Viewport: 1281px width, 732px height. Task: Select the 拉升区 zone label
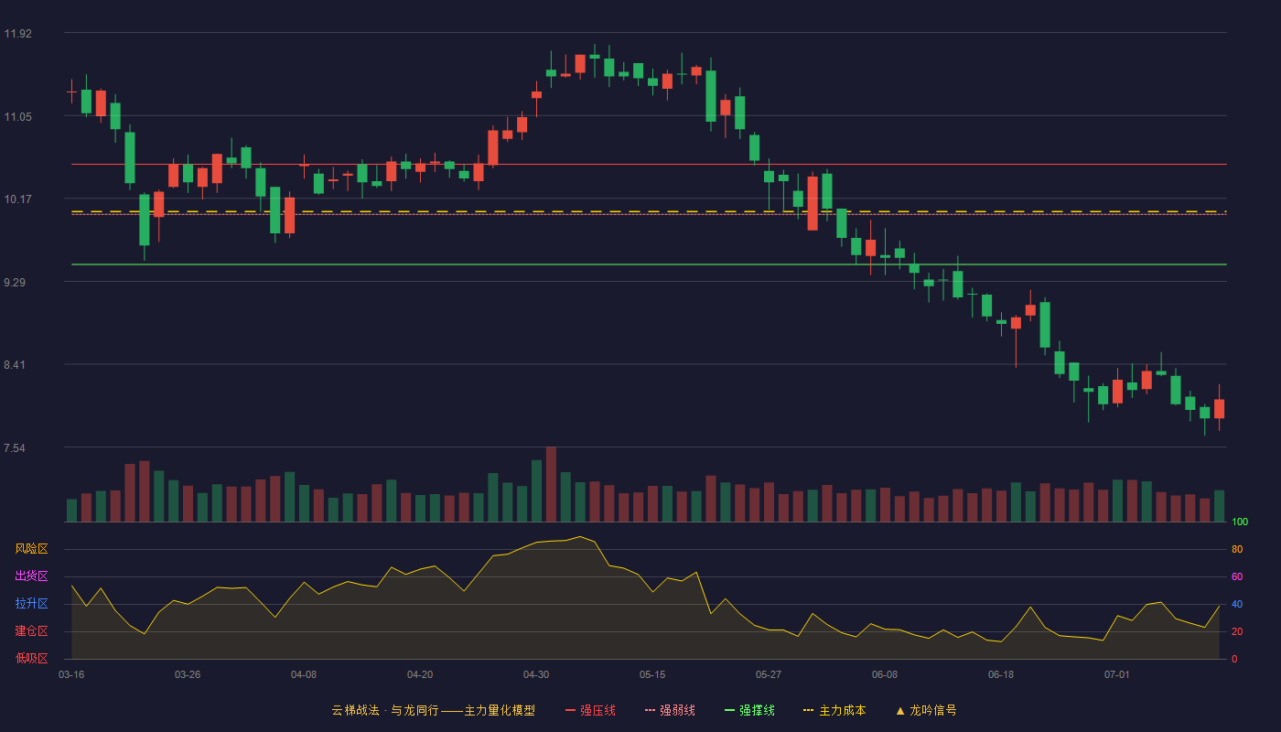tap(31, 604)
